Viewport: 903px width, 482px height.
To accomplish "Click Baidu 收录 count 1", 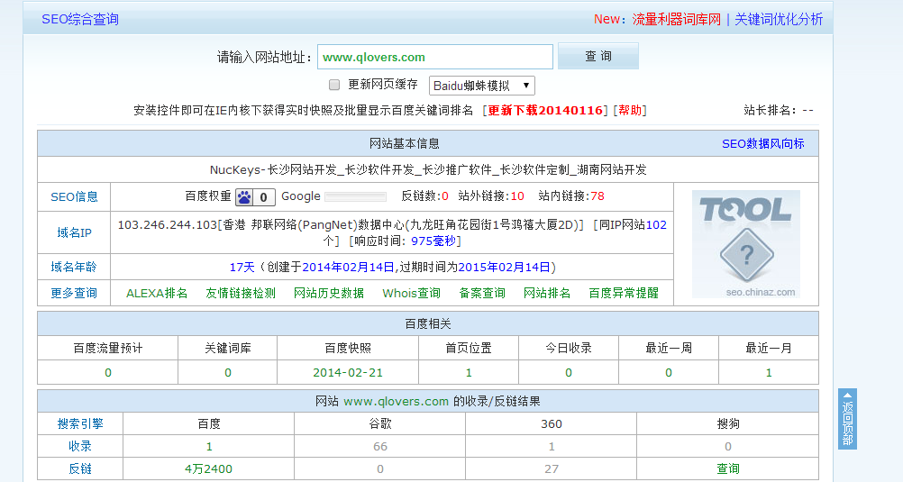I will point(209,446).
